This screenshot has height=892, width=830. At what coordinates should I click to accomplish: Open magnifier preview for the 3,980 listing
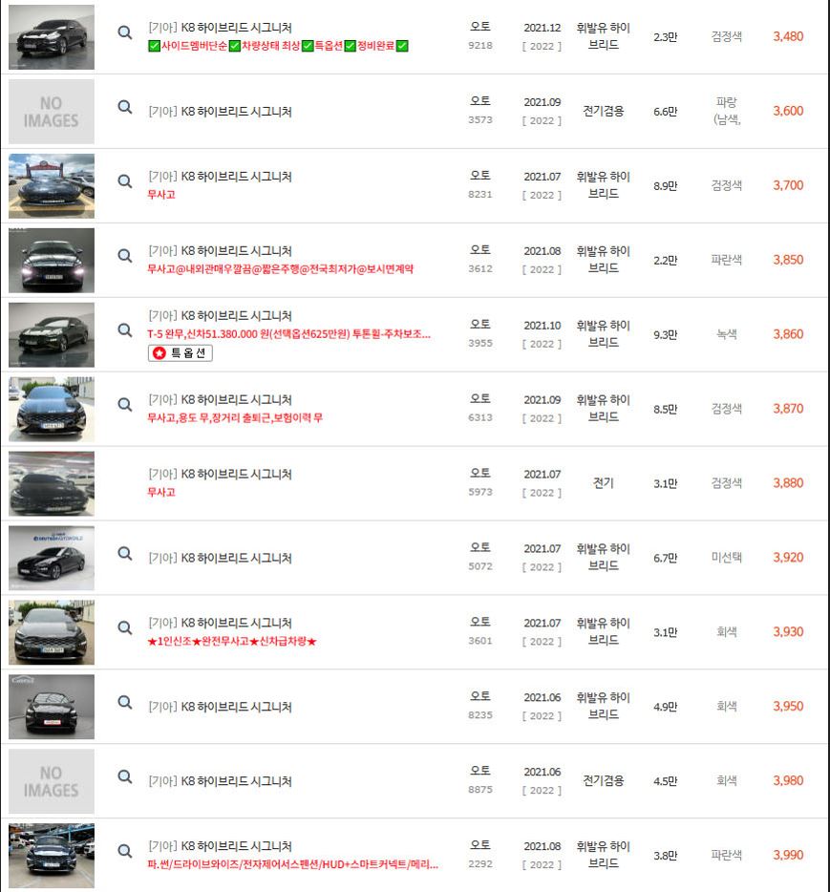(x=124, y=776)
